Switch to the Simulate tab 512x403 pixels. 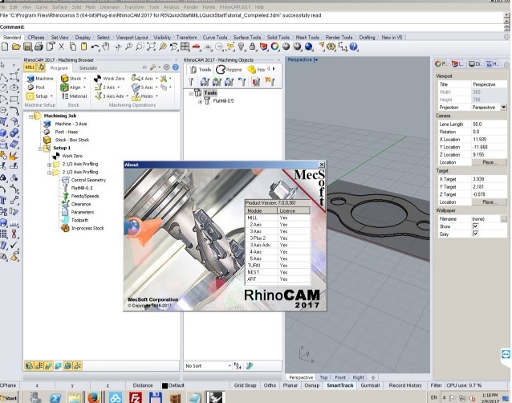[x=89, y=68]
